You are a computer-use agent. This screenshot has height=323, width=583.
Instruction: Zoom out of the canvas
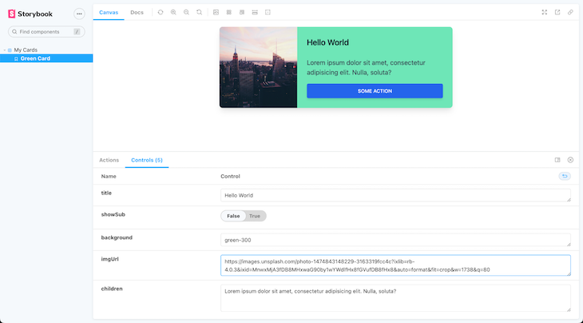pyautogui.click(x=186, y=13)
